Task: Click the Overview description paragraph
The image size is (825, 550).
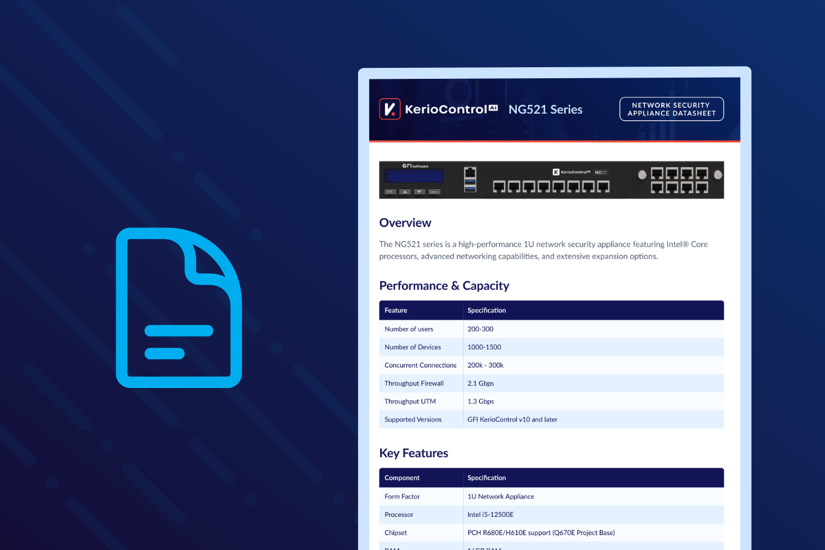Action: tap(543, 250)
